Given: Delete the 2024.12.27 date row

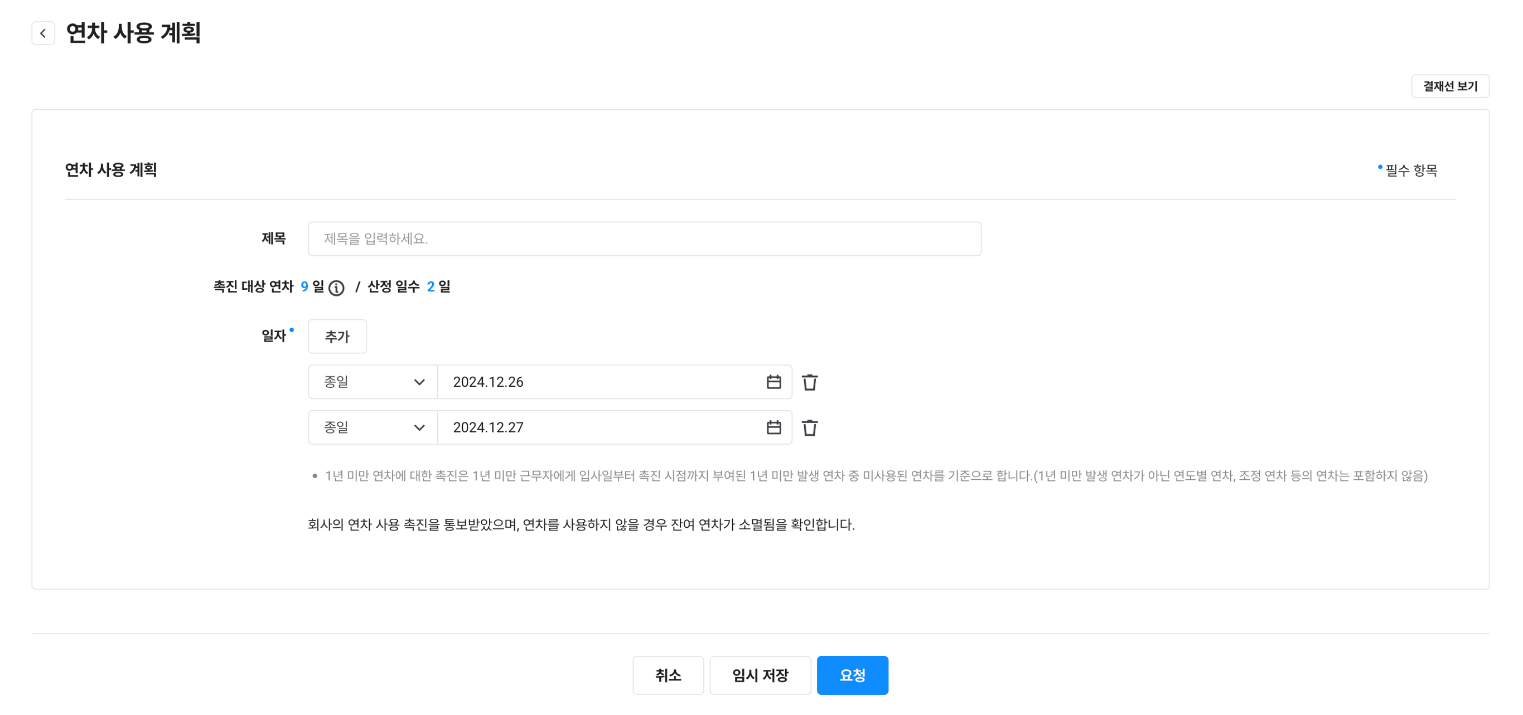Looking at the screenshot, I should coord(809,428).
